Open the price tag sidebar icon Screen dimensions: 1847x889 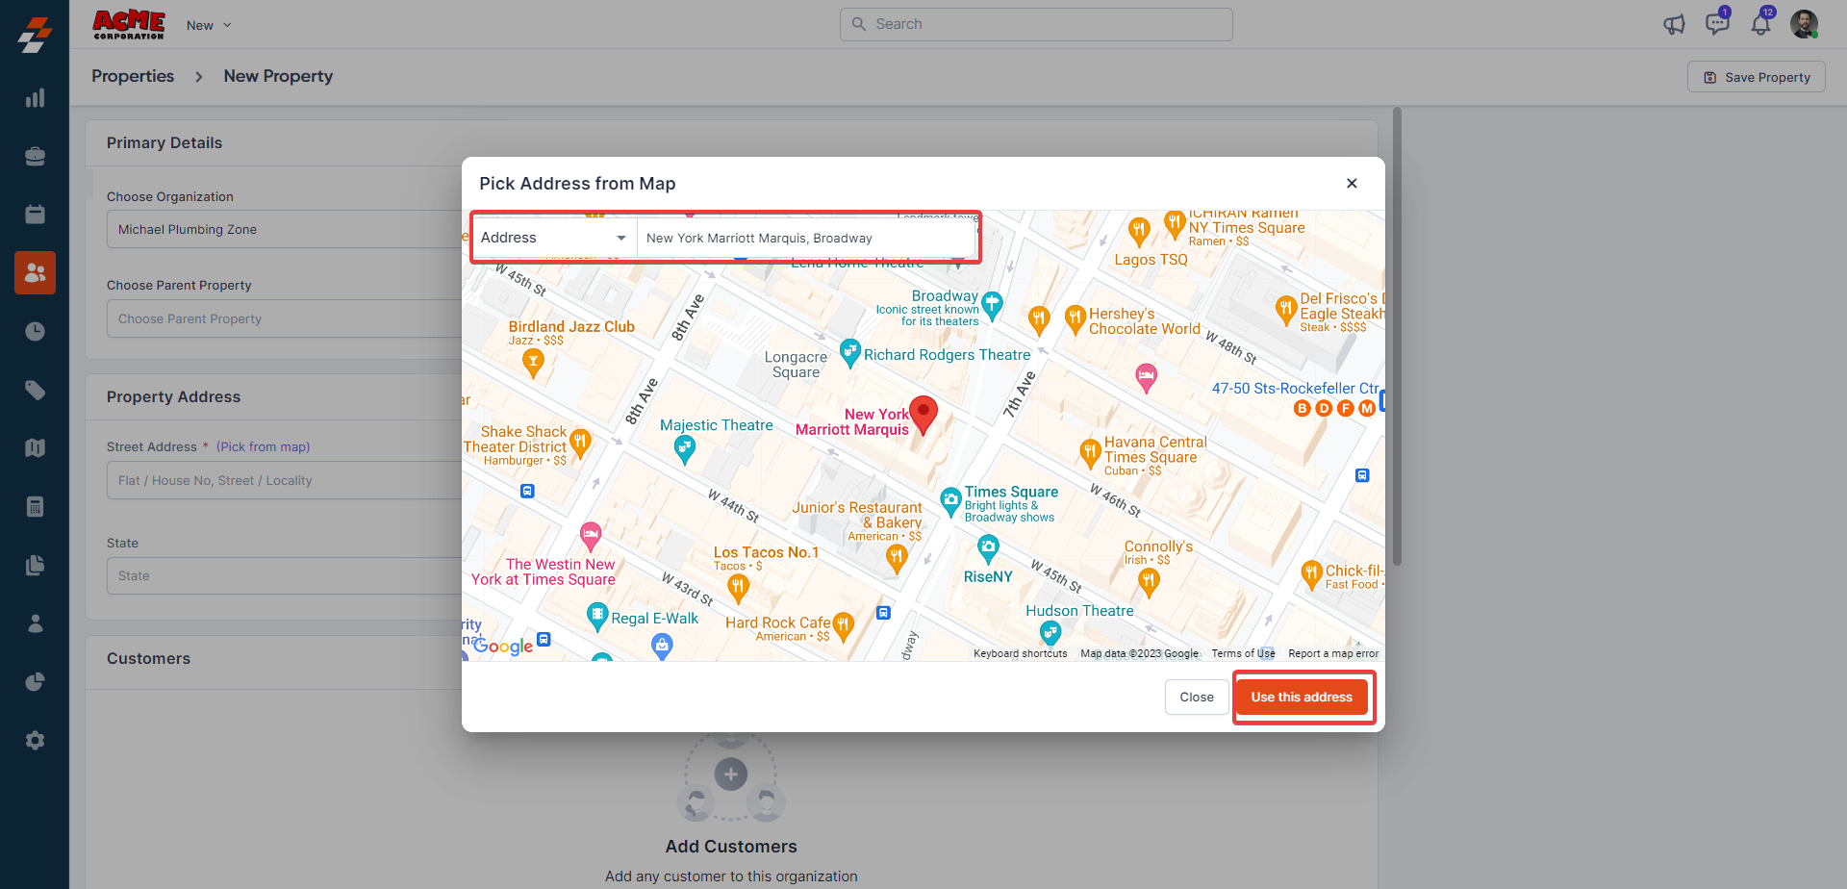35,390
